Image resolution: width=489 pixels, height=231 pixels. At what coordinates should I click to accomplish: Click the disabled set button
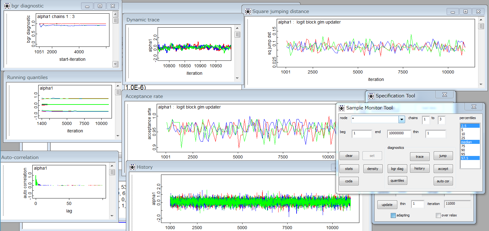(x=372, y=156)
